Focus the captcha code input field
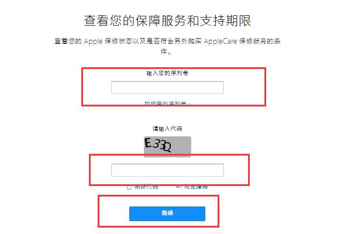This screenshot has width=351, height=234. 167,170
